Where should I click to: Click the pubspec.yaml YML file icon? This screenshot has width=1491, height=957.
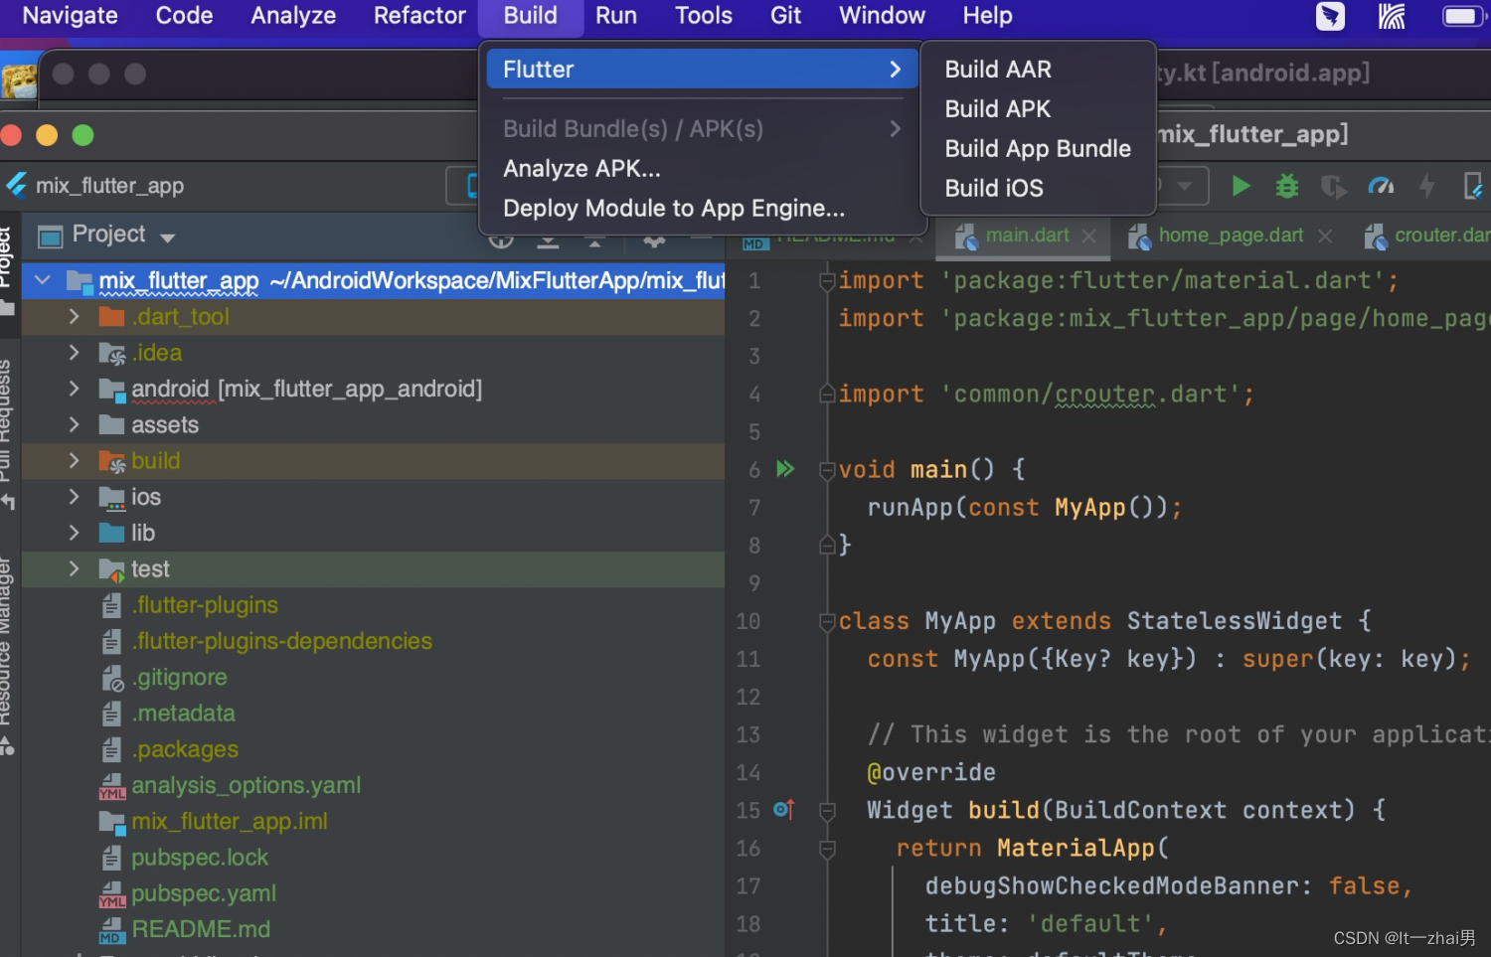point(111,894)
